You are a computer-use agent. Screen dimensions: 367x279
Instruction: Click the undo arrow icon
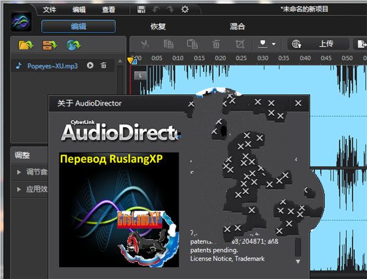(156, 10)
